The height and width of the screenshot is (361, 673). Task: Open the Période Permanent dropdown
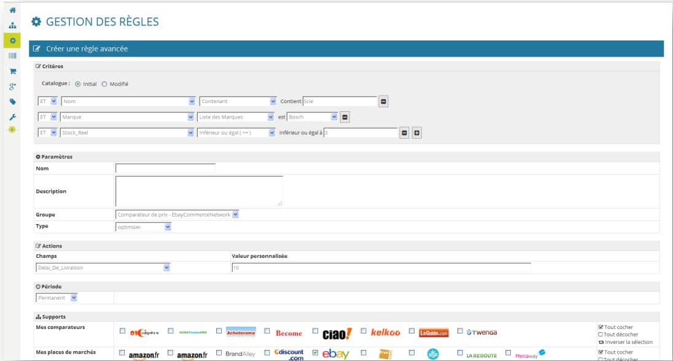click(56, 298)
